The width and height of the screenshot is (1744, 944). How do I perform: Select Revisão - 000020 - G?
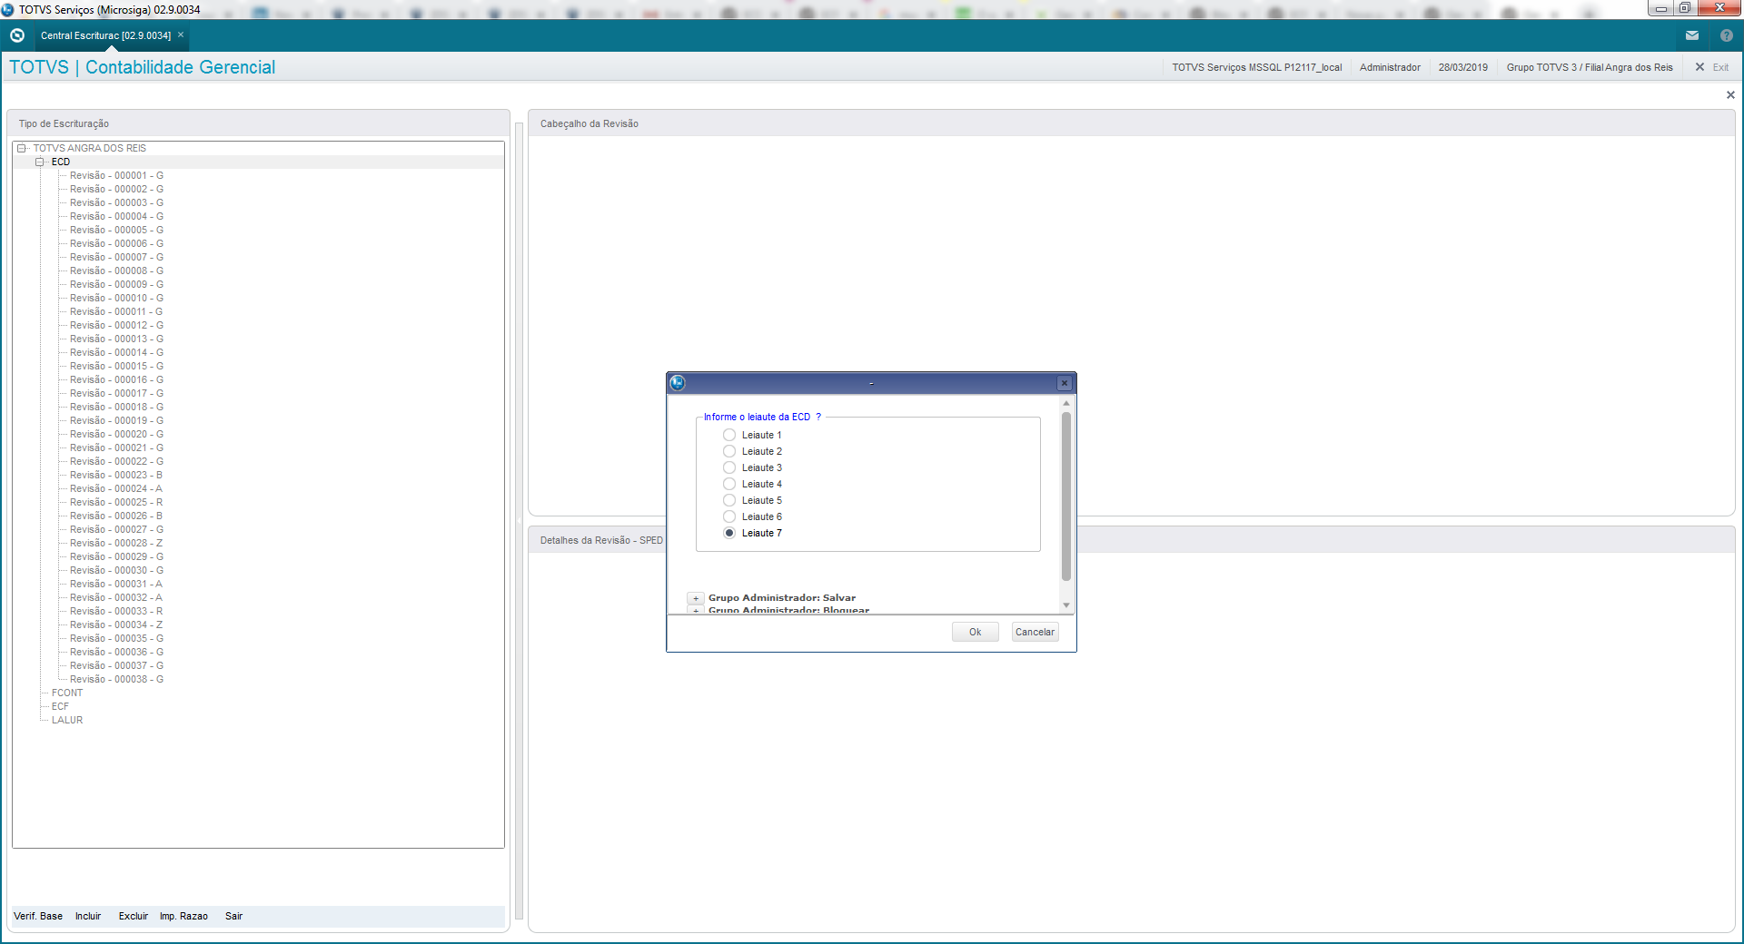116,434
